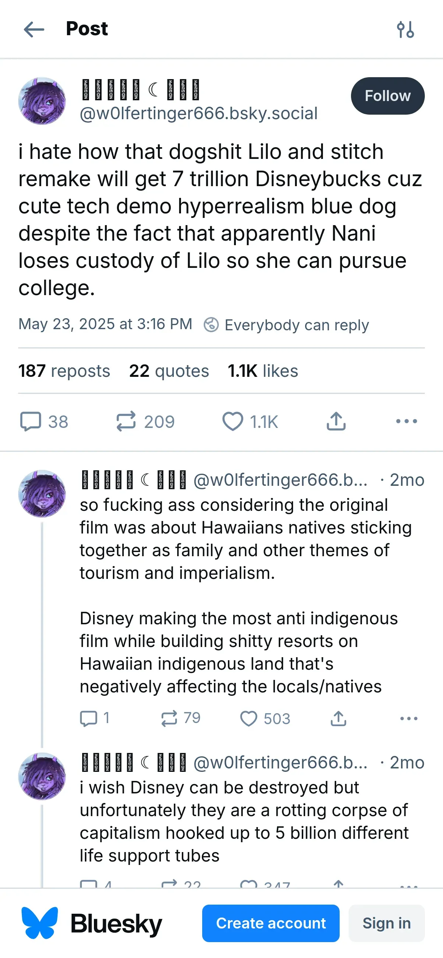443x958 pixels.
Task: View the 22 quotes list
Action: coord(169,371)
